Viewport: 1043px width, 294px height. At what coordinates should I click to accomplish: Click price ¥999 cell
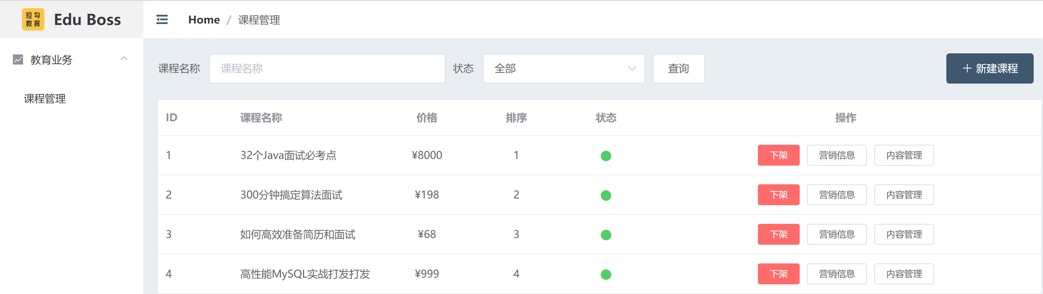(x=427, y=274)
